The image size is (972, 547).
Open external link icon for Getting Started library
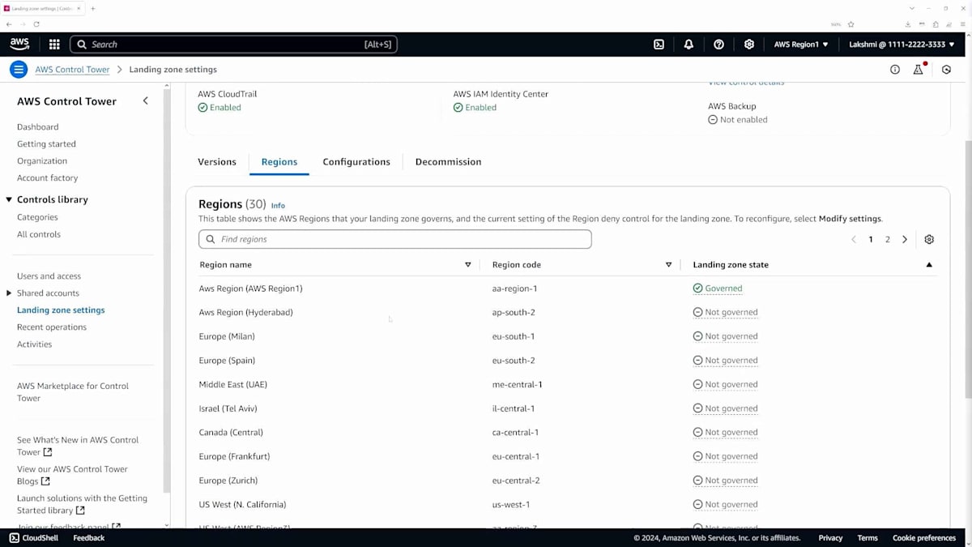pyautogui.click(x=80, y=511)
